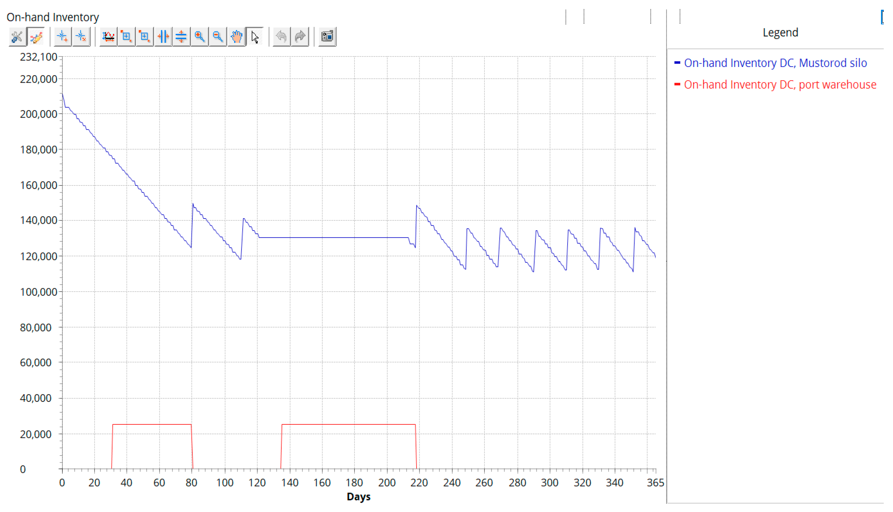The image size is (893, 512).
Task: Click the Legend panel header
Action: [780, 33]
